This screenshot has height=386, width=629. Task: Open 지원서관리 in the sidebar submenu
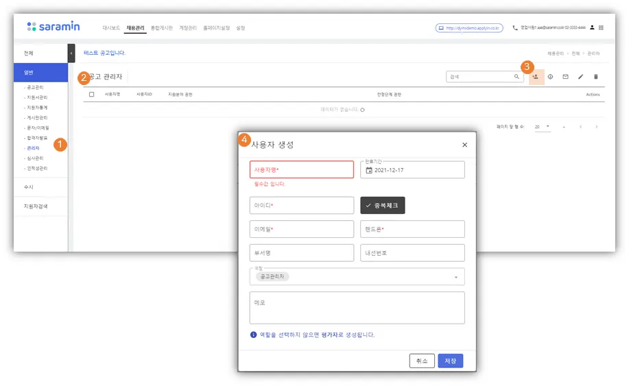(x=37, y=97)
